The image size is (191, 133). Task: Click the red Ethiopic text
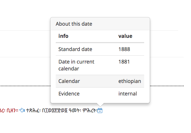point(9,111)
